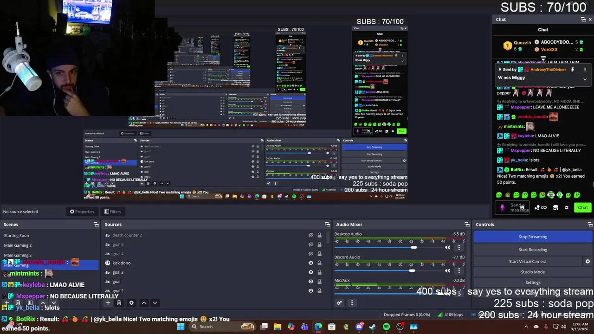Undock the Audio Mixer panel
Viewport: 594px width, 334px height.
click(467, 225)
